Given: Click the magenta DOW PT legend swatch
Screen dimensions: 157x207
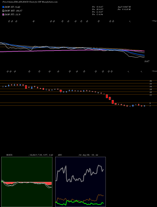Looking at the screenshot, I should (x=3, y=14).
